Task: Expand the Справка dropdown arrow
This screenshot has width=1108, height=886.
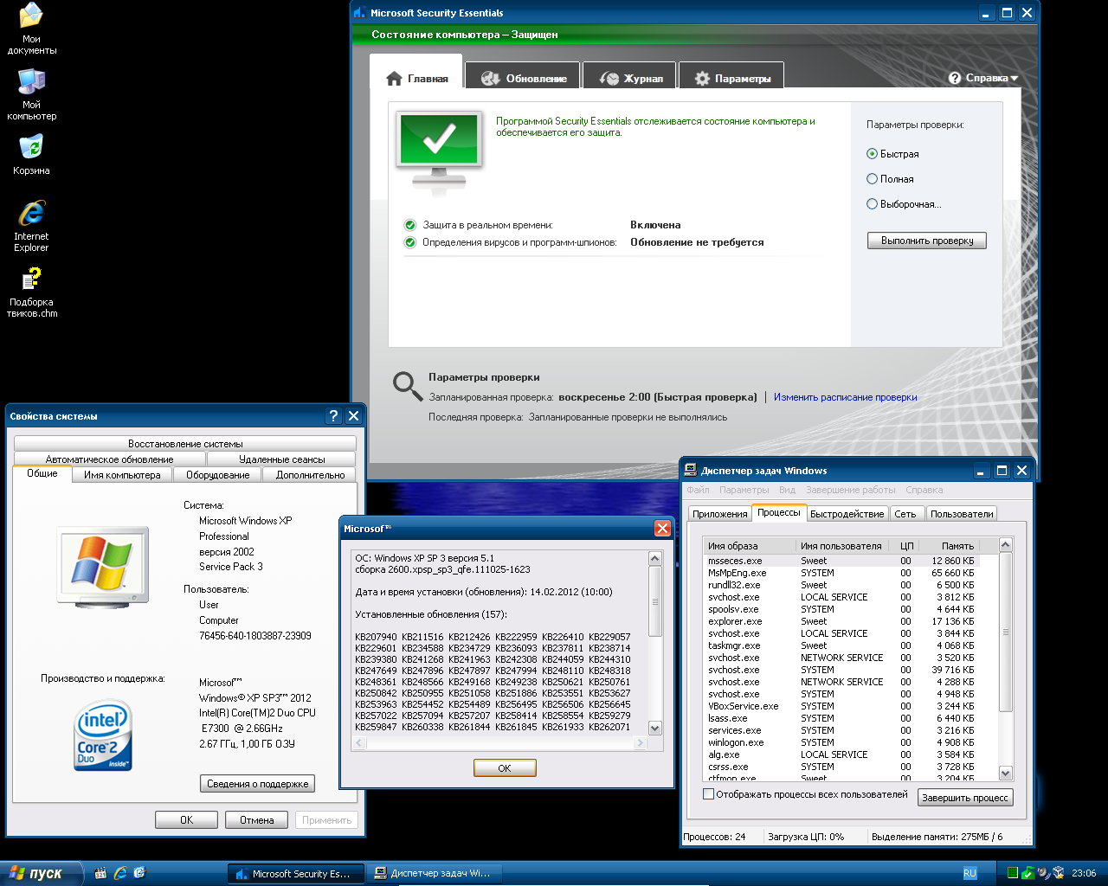Action: pyautogui.click(x=1014, y=79)
